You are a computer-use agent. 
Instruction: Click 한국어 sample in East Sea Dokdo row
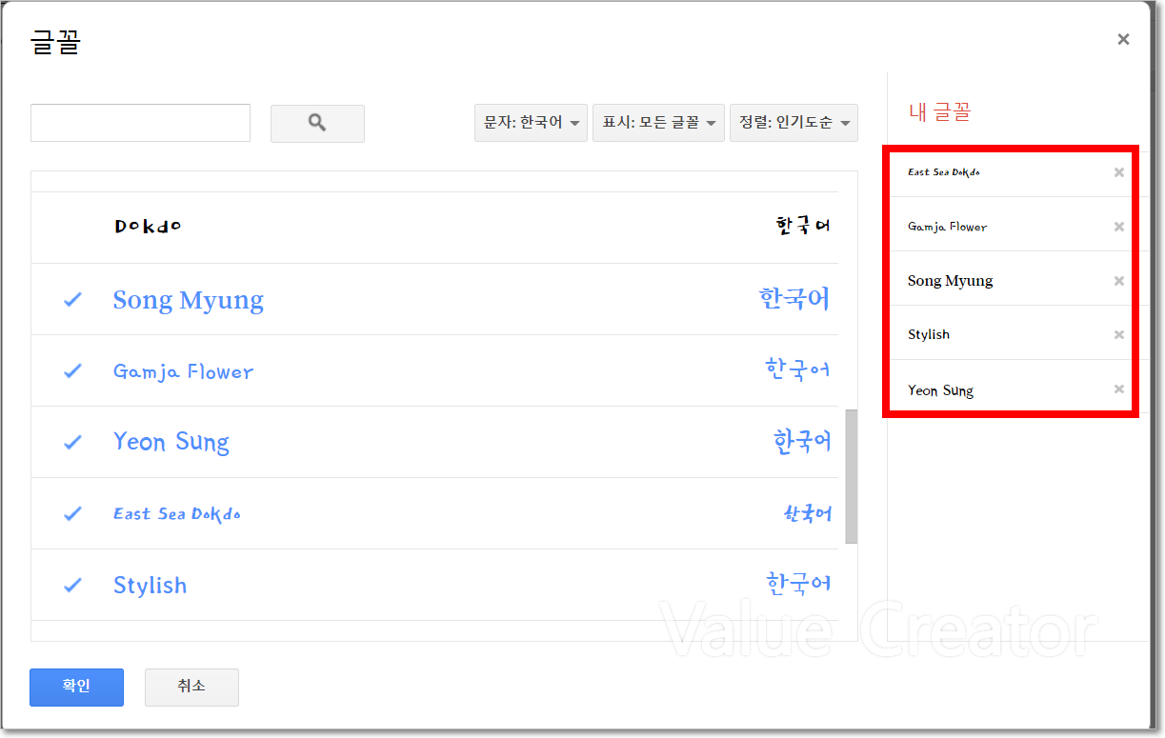808,514
